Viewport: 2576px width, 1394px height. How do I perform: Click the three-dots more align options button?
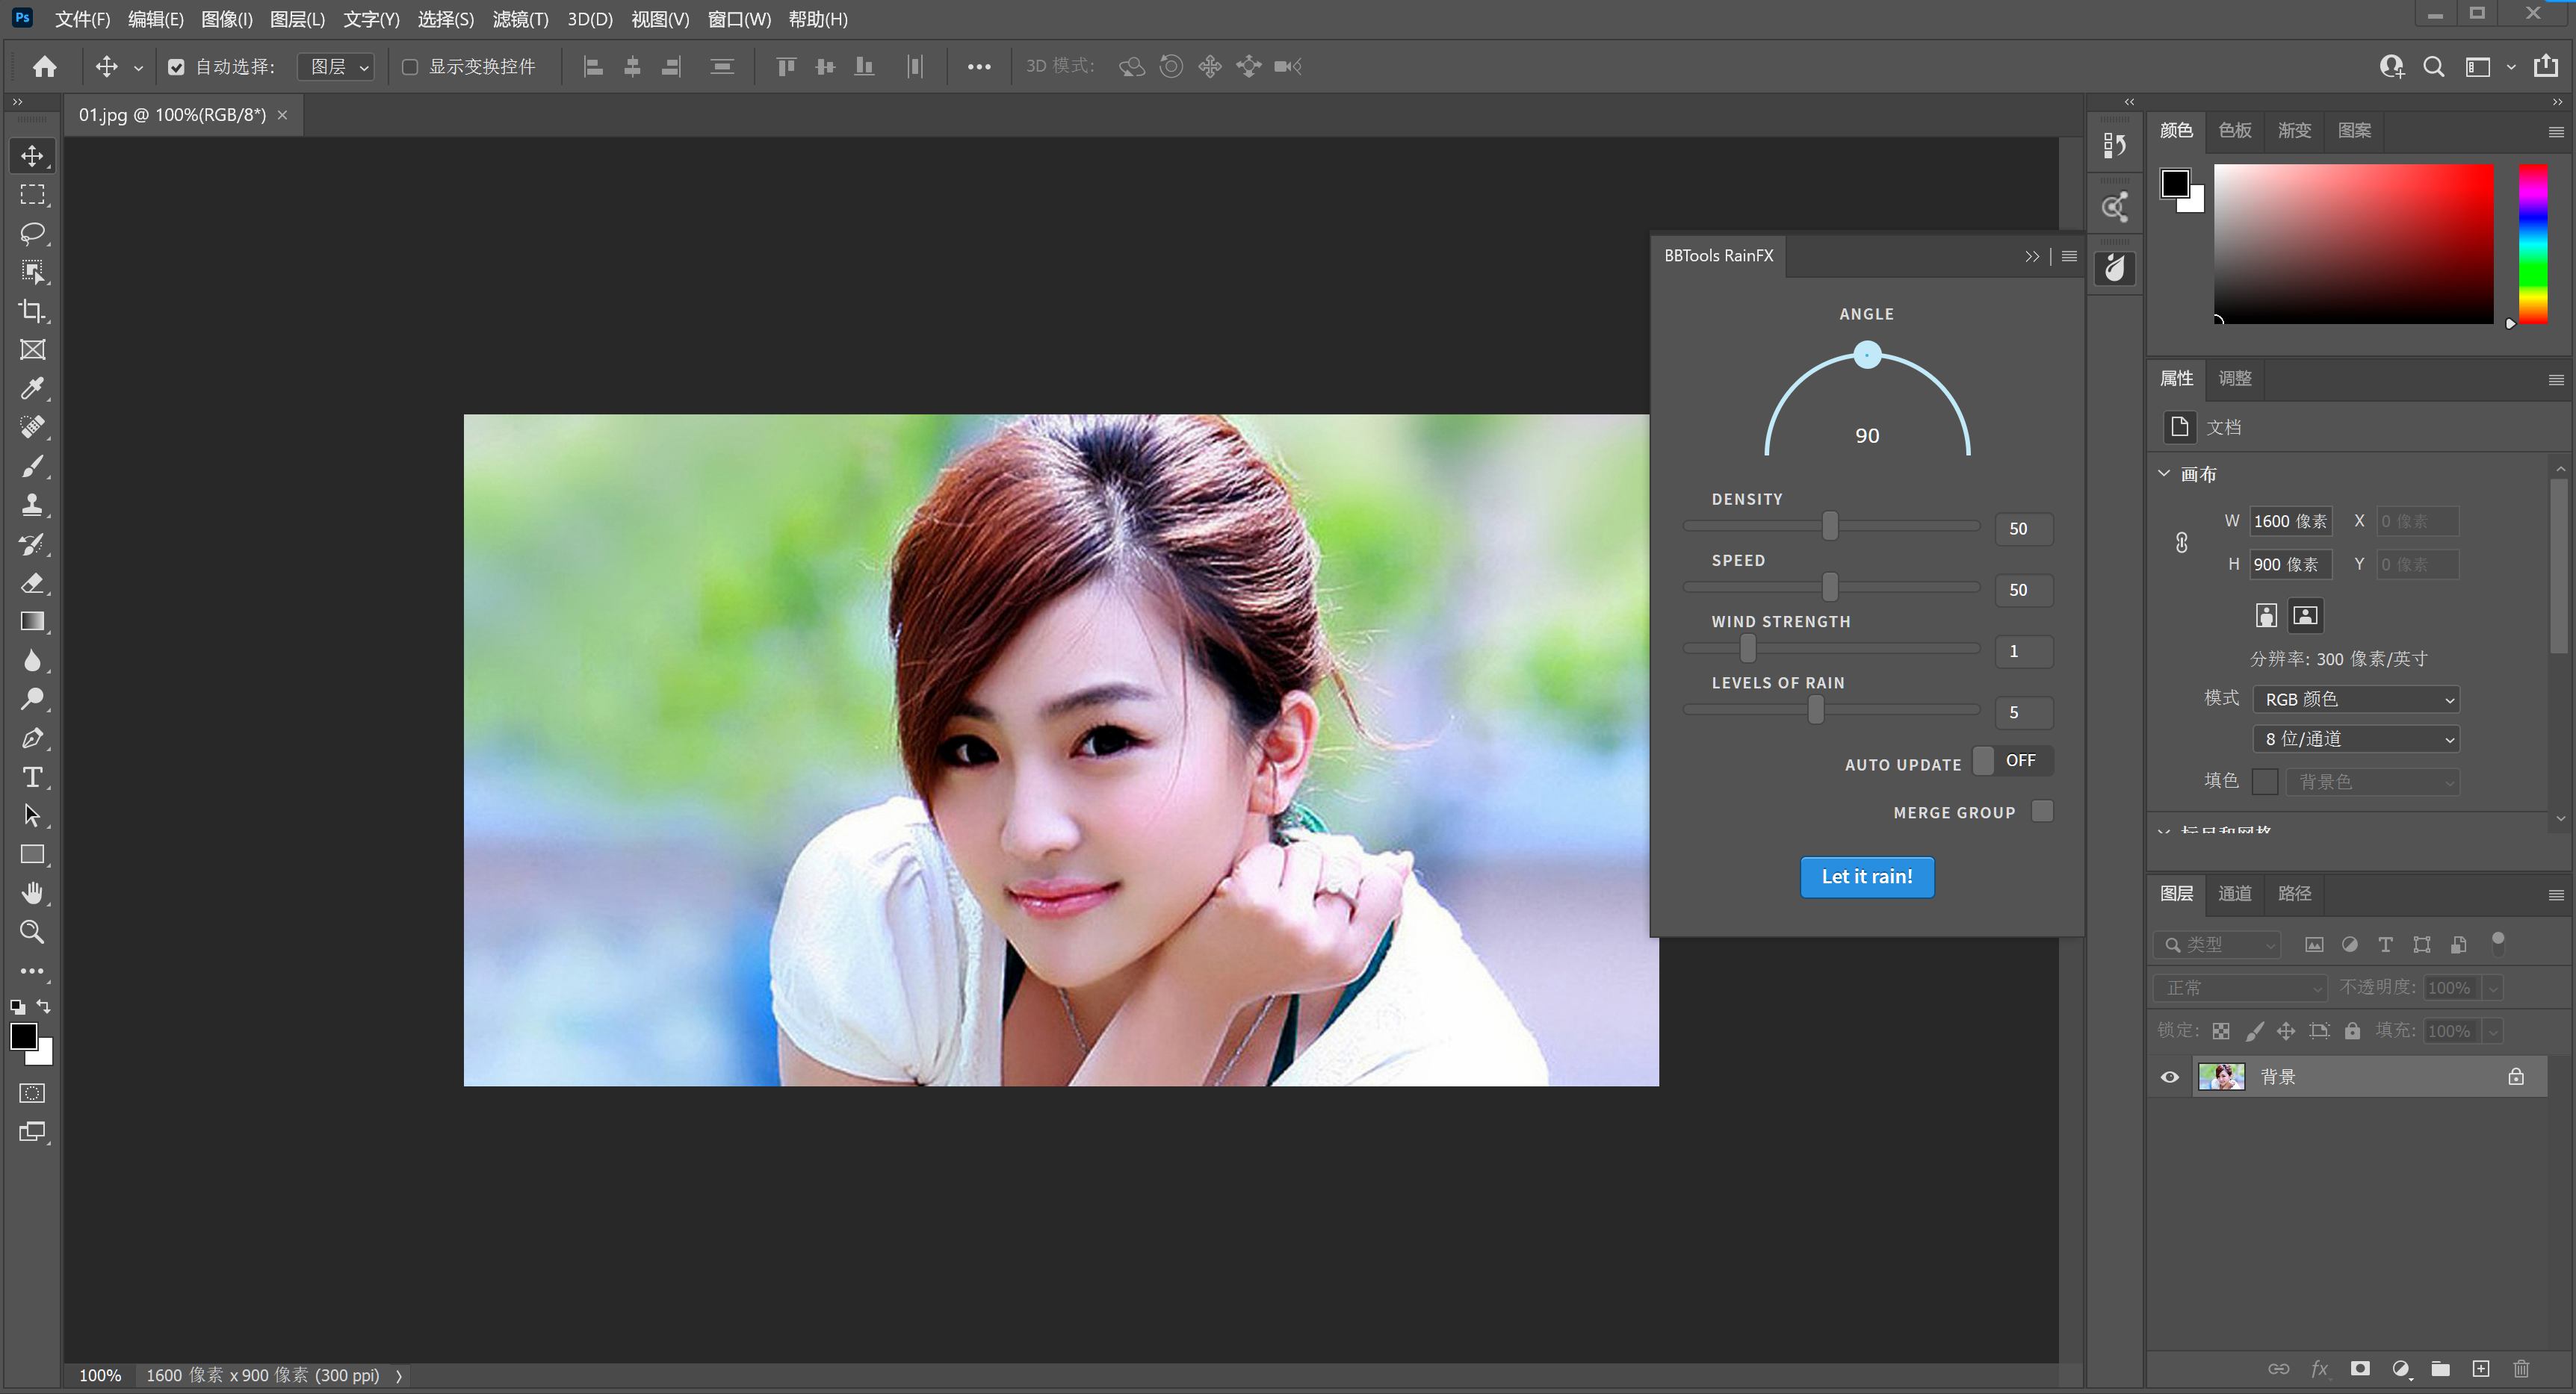[978, 67]
